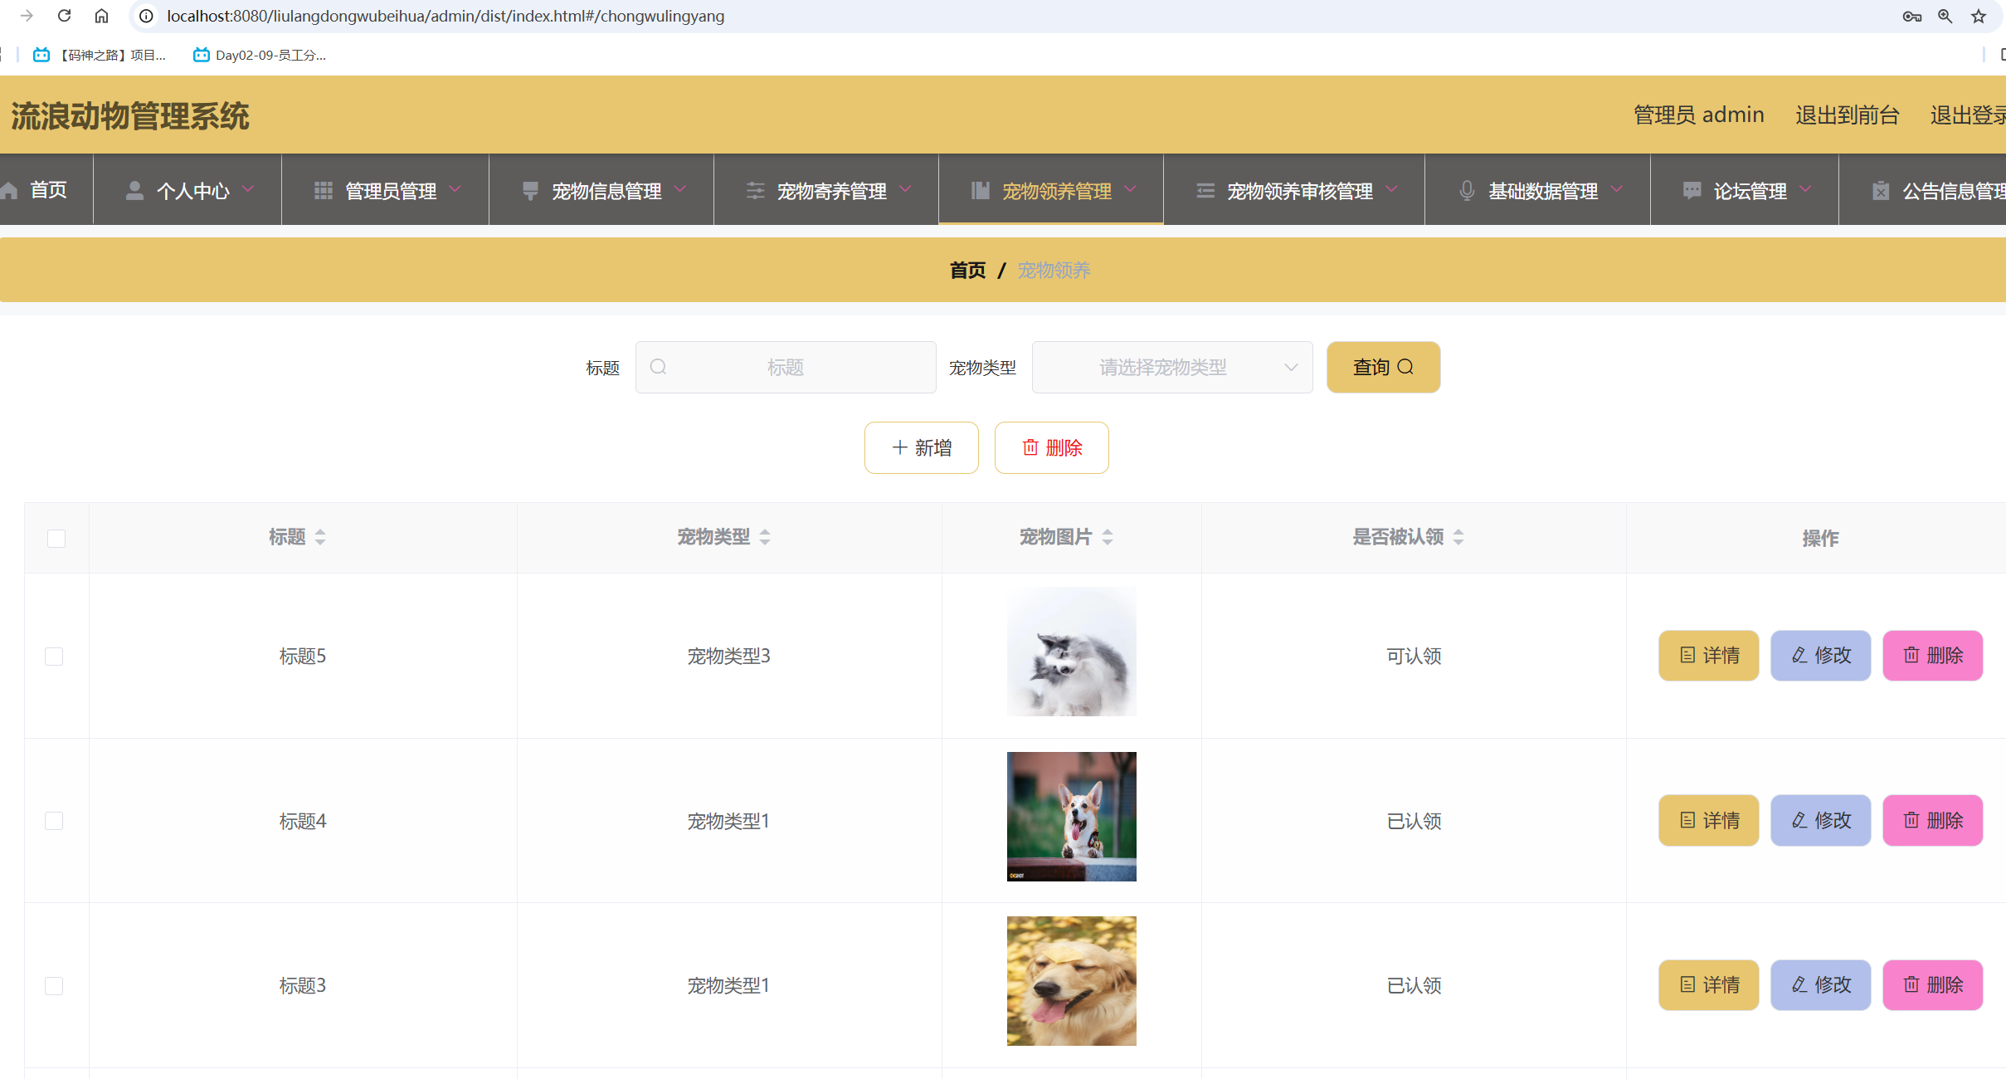
Task: Reload the page with browser refresh icon
Action: 64,16
